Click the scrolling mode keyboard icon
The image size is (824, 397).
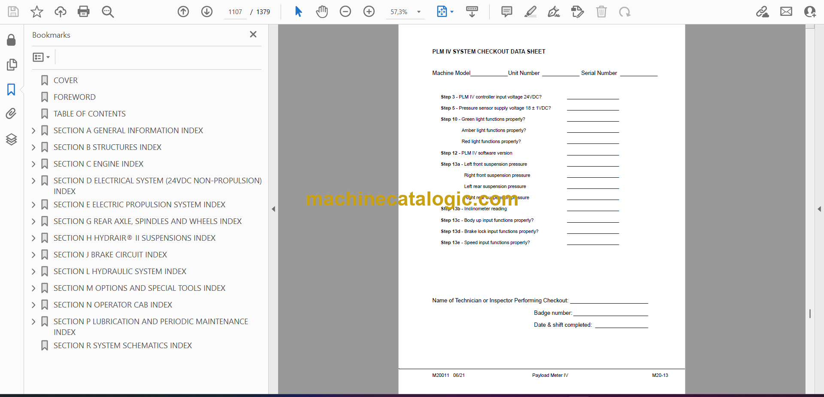[x=472, y=12]
